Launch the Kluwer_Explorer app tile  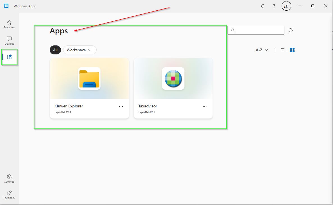click(x=89, y=79)
